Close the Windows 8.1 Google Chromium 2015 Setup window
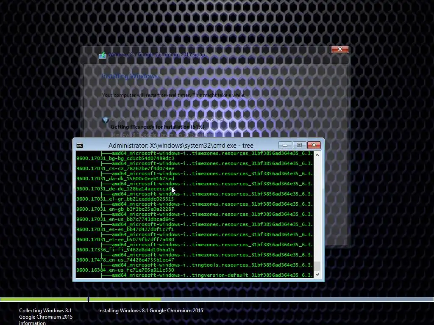434x325 pixels. pyautogui.click(x=340, y=49)
